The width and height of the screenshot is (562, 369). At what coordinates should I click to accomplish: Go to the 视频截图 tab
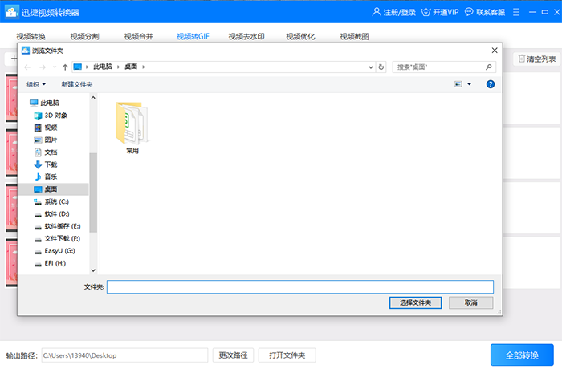pos(354,36)
